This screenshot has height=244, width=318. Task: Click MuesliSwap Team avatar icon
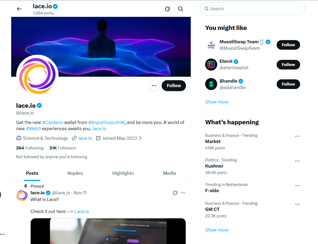pyautogui.click(x=211, y=45)
